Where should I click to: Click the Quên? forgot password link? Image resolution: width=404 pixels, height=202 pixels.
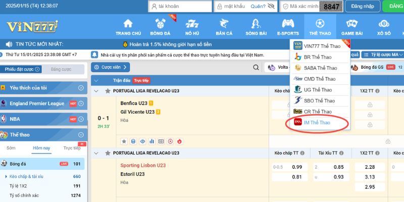coord(258,7)
